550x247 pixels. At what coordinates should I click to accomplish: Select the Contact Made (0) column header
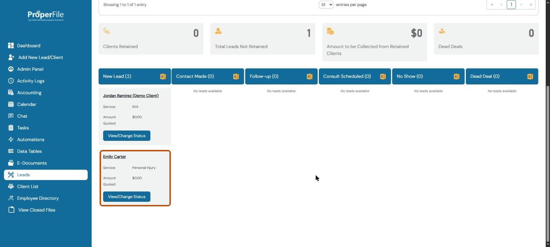click(208, 76)
